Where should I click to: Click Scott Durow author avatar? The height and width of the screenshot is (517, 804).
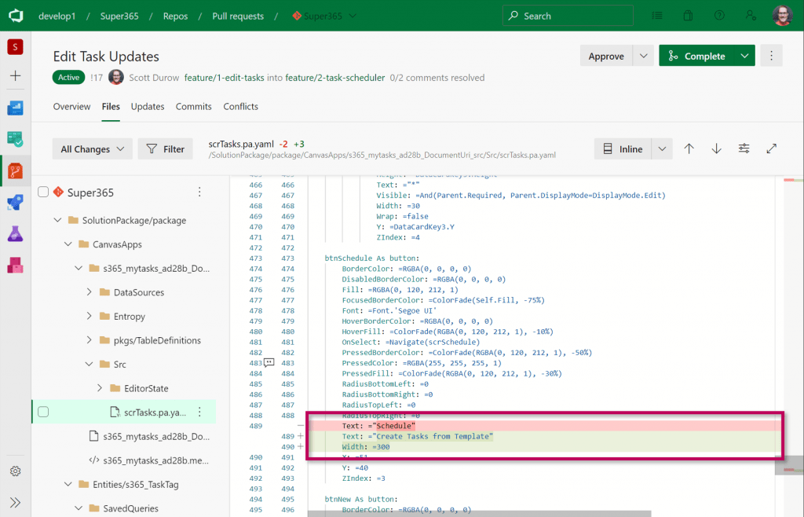pos(116,78)
